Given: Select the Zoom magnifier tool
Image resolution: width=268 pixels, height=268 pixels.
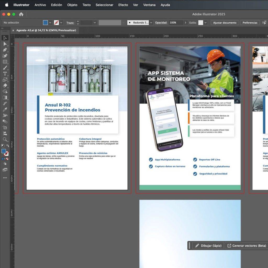Looking at the screenshot, I should click(x=5, y=139).
